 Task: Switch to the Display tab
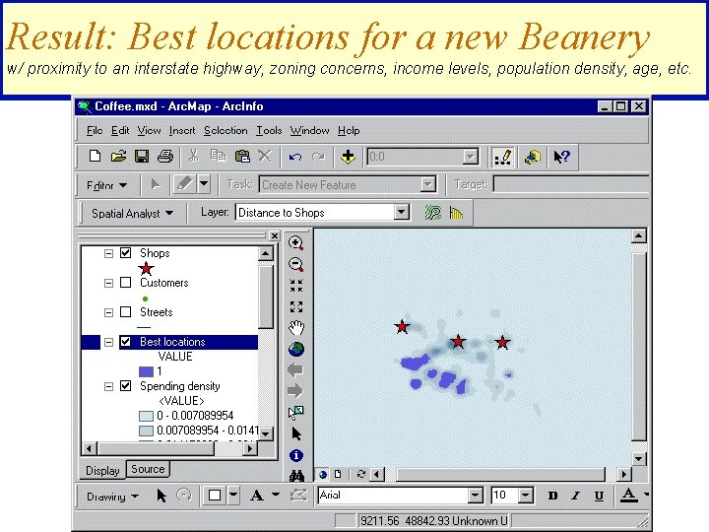tap(102, 471)
